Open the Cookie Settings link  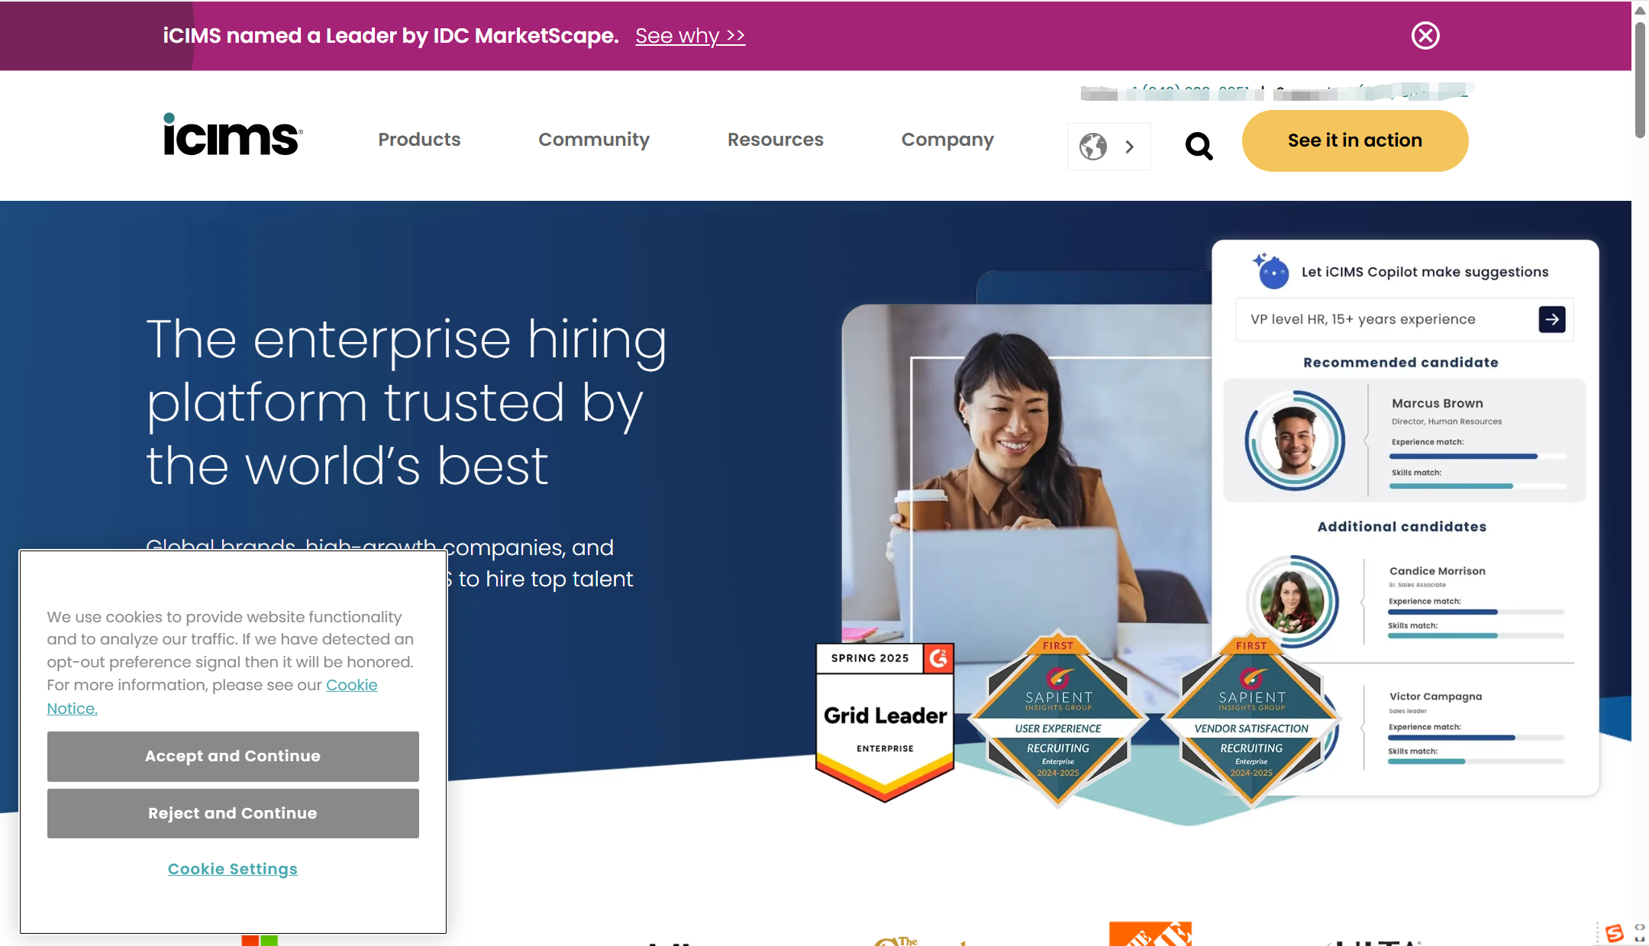click(x=233, y=869)
